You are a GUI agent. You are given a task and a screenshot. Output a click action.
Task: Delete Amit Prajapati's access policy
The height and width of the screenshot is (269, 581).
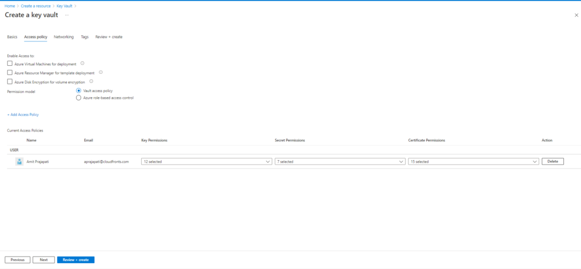(x=553, y=162)
